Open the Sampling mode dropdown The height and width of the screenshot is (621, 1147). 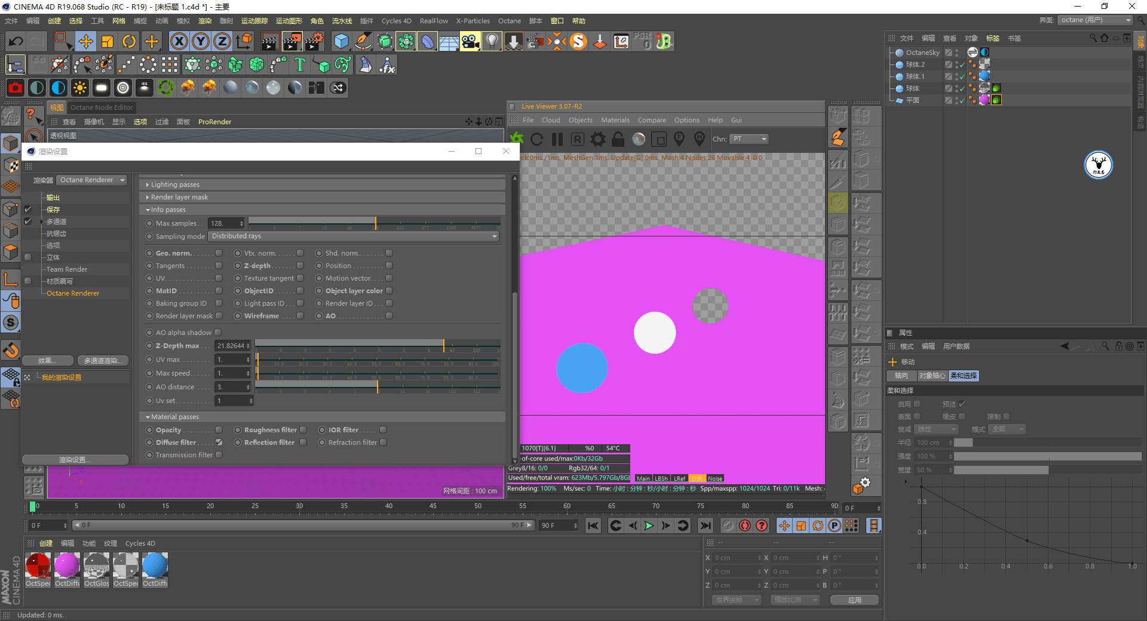pyautogui.click(x=354, y=236)
